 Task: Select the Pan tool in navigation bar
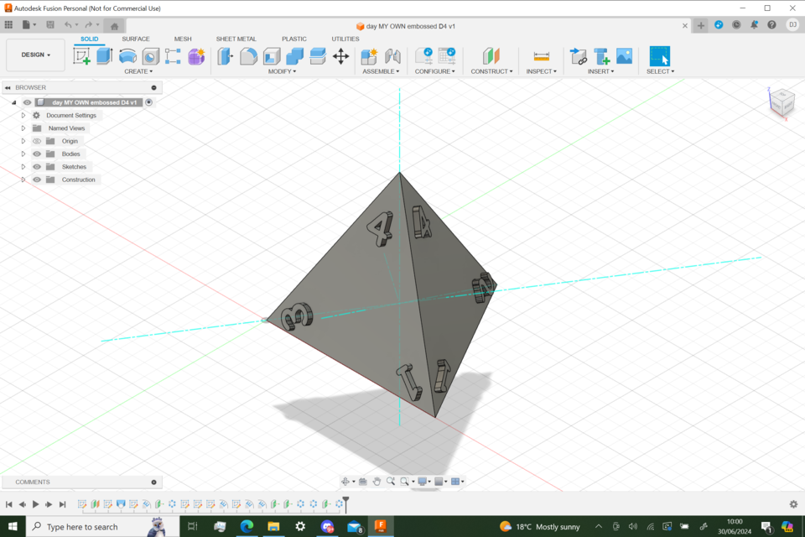[377, 481]
